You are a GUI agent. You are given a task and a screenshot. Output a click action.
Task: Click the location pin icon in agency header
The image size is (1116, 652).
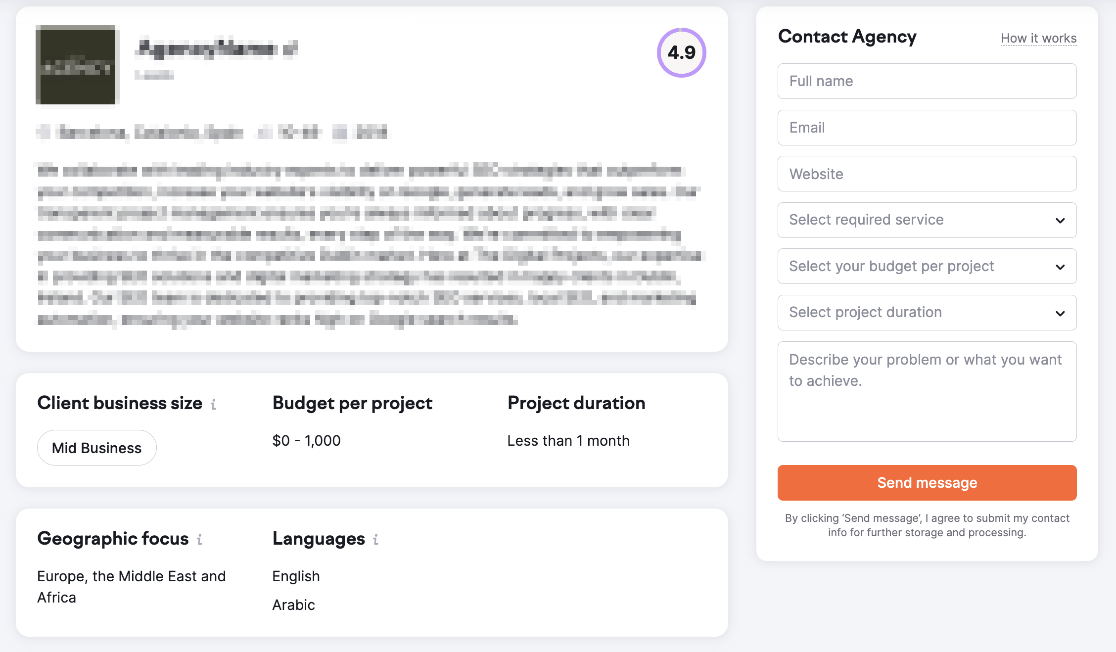(44, 132)
